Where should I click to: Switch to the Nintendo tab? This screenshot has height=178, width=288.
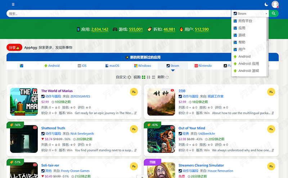[x=203, y=66]
